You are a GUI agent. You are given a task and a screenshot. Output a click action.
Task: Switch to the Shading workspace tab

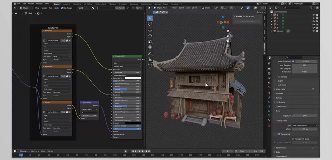(x=112, y=4)
